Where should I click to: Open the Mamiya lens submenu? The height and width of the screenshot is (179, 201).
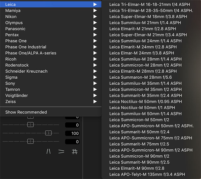51,10
